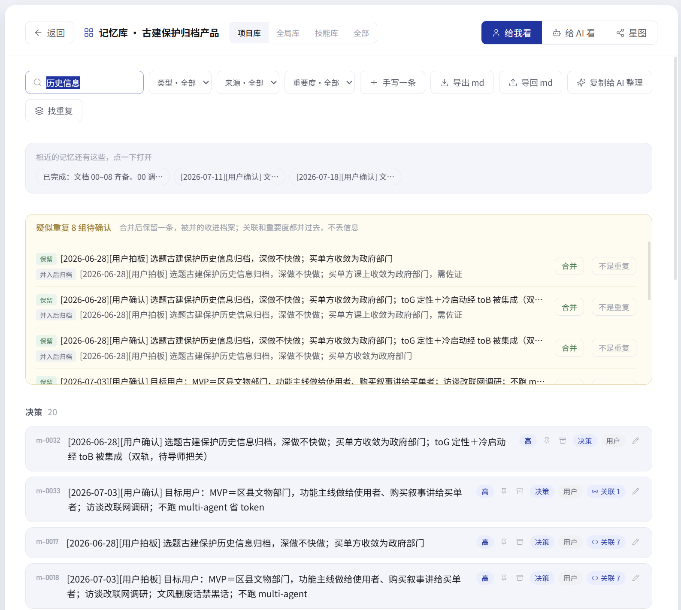Switch to the 技能库 tab

point(327,33)
